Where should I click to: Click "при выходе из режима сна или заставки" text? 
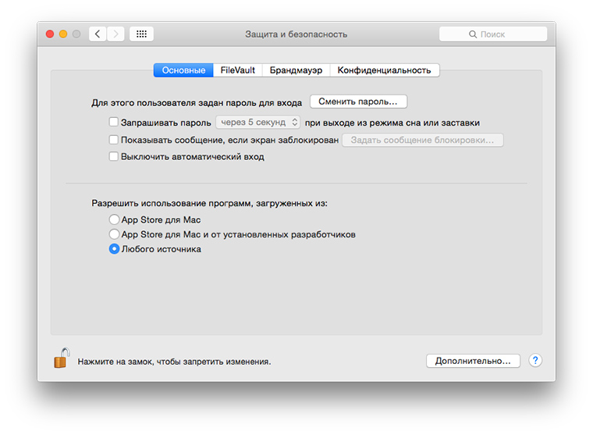392,123
